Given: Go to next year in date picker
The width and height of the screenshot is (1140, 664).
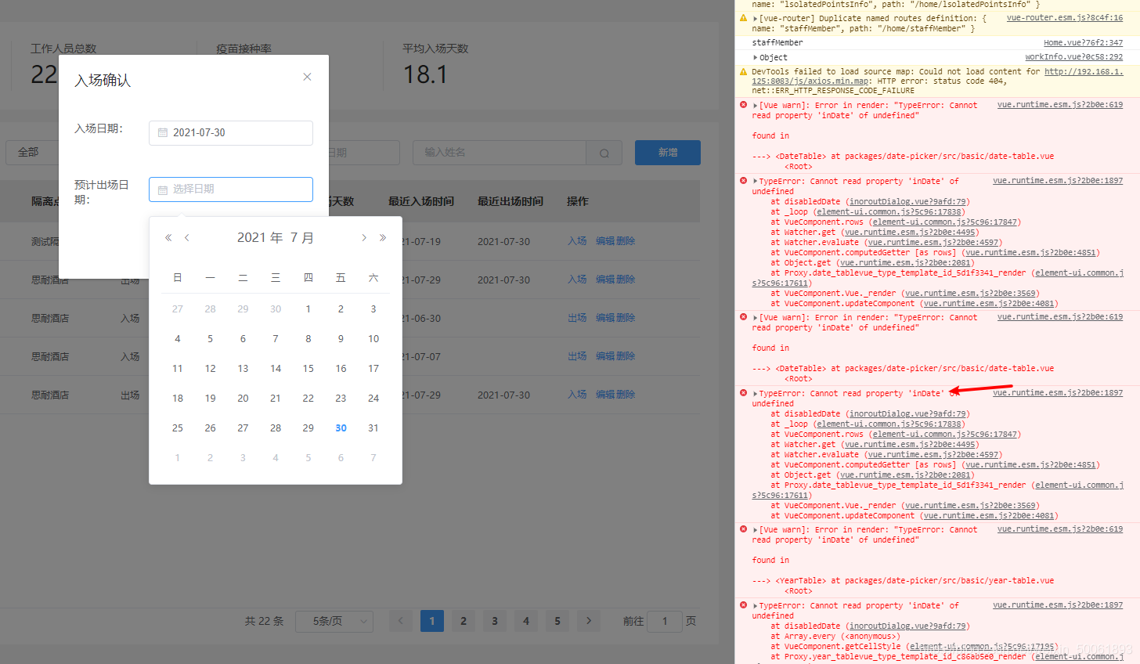Looking at the screenshot, I should pyautogui.click(x=383, y=237).
